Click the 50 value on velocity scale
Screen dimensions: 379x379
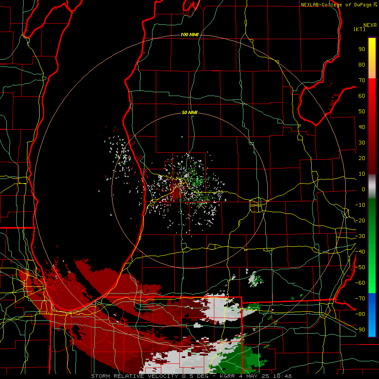pos(362,112)
